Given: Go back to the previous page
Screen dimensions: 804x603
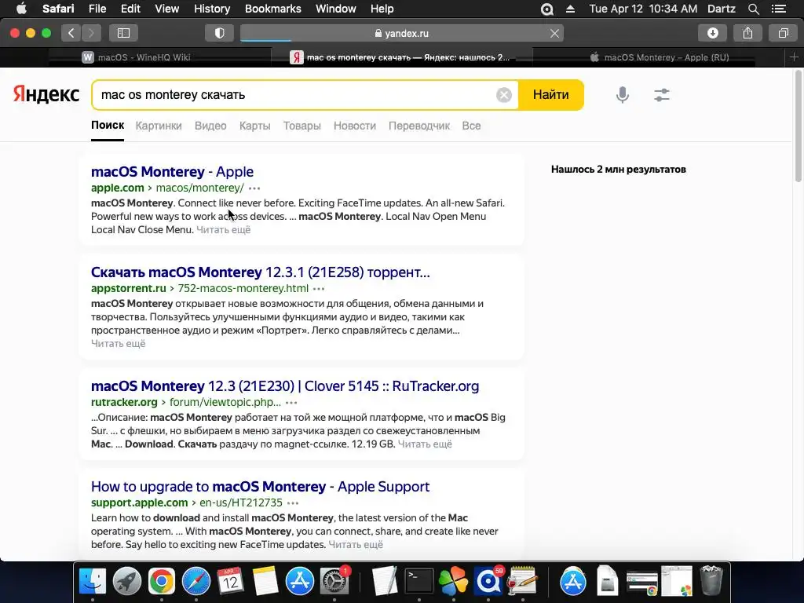Looking at the screenshot, I should [71, 33].
